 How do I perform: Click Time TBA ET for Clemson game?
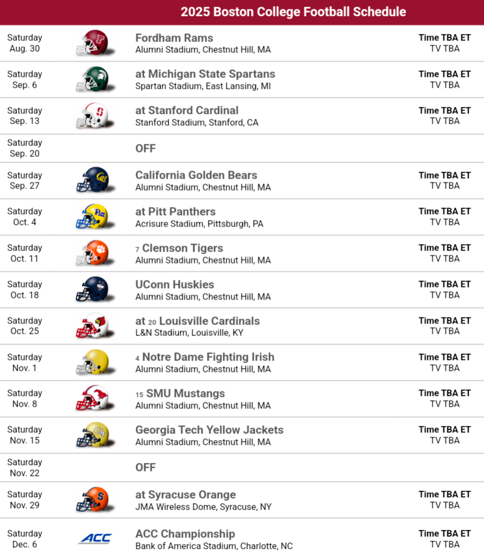click(444, 248)
